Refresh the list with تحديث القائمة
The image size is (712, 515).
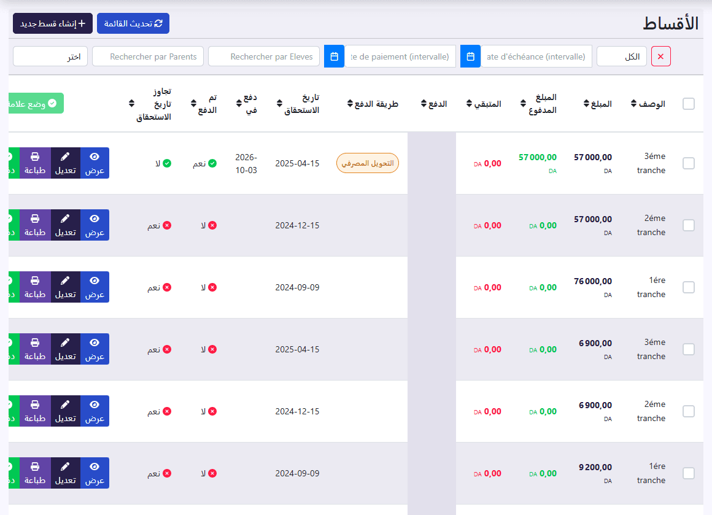click(x=133, y=23)
